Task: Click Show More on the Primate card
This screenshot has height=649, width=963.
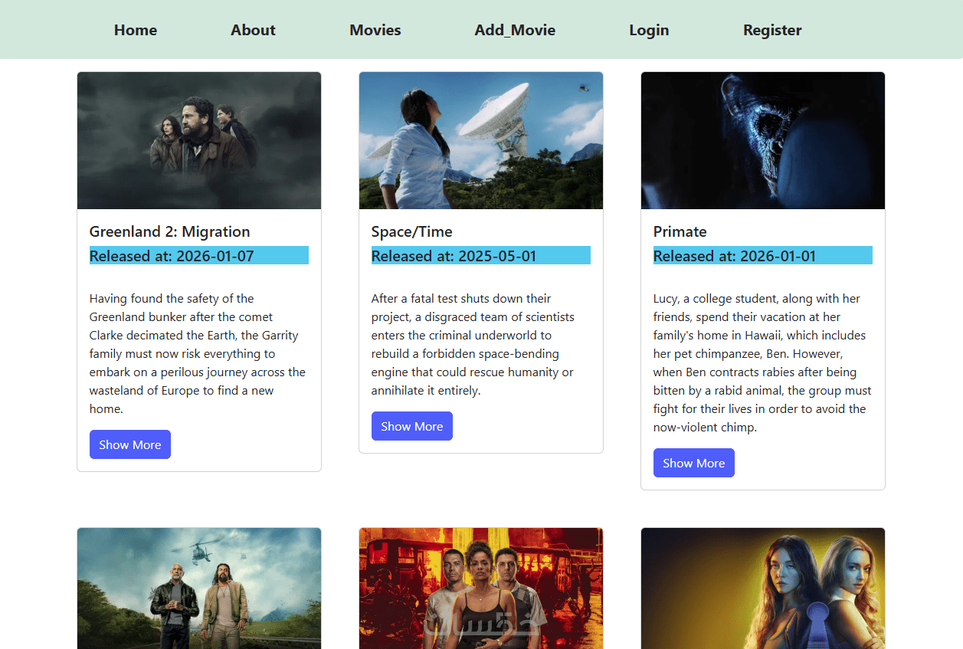Action: coord(694,463)
